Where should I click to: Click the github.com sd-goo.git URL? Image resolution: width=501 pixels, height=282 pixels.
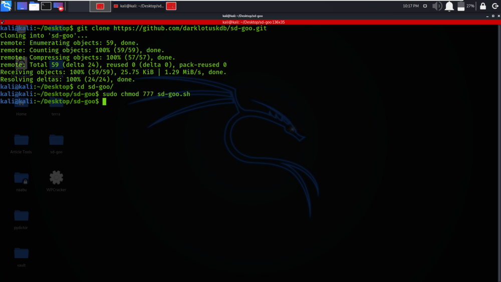click(190, 28)
